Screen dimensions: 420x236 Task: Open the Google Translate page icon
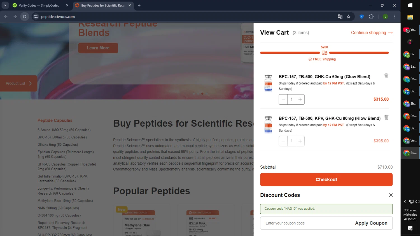tap(340, 16)
